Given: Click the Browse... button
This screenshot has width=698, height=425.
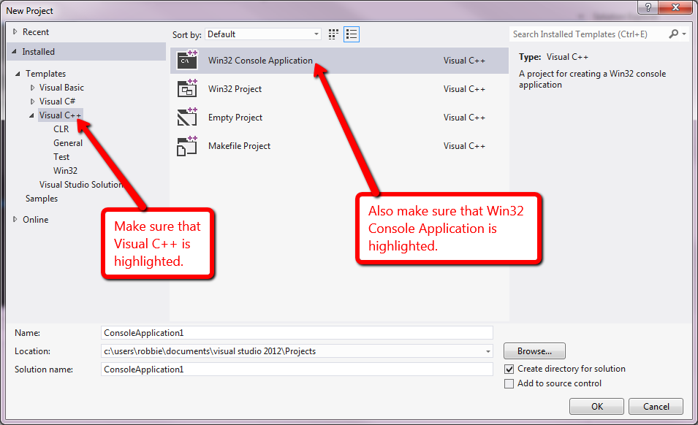Looking at the screenshot, I should click(534, 351).
